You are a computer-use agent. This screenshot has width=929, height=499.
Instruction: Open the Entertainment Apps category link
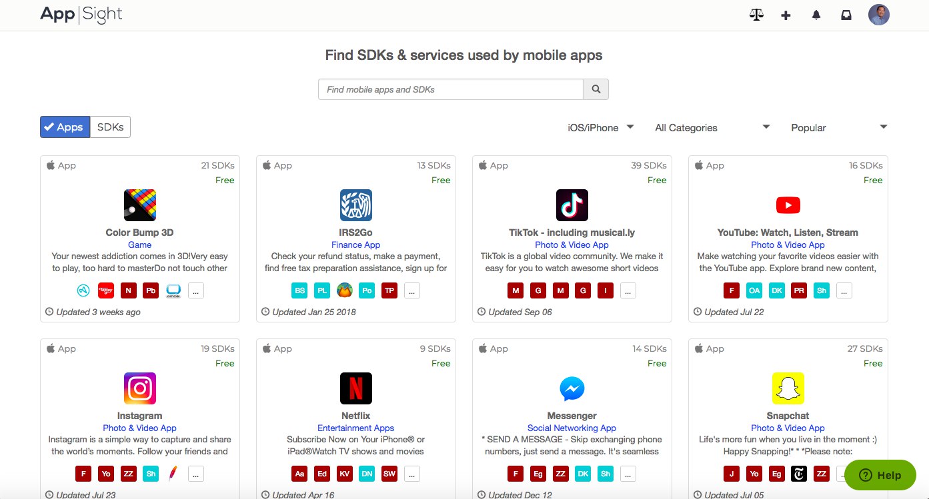tap(356, 428)
